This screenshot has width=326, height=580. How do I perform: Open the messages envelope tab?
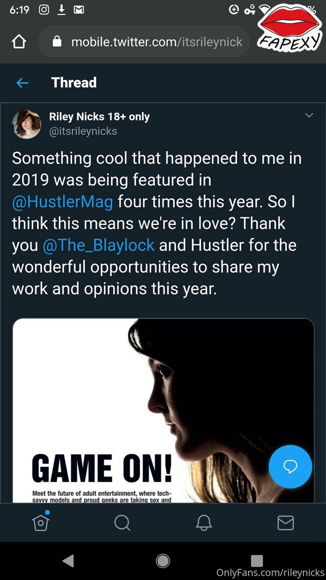click(x=285, y=523)
